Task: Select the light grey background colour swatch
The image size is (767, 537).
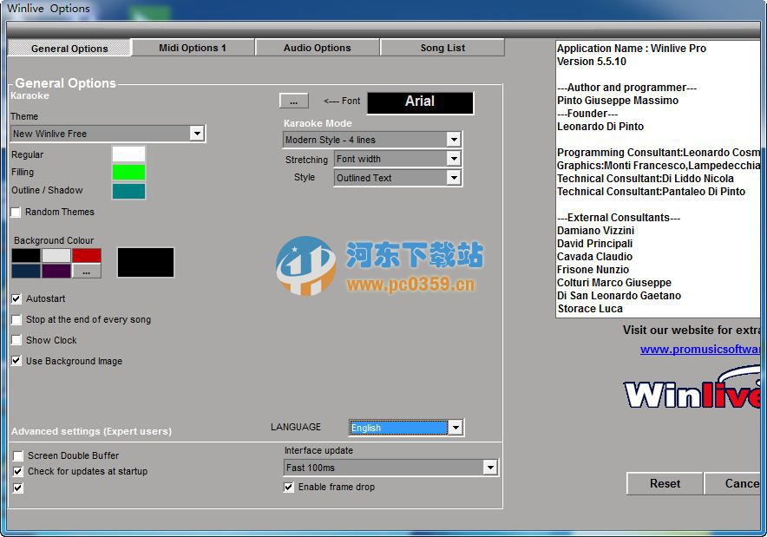Action: [x=56, y=255]
